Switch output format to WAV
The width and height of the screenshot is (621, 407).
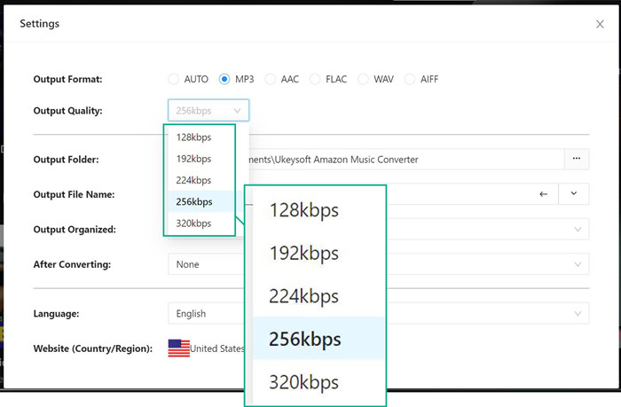tap(363, 79)
